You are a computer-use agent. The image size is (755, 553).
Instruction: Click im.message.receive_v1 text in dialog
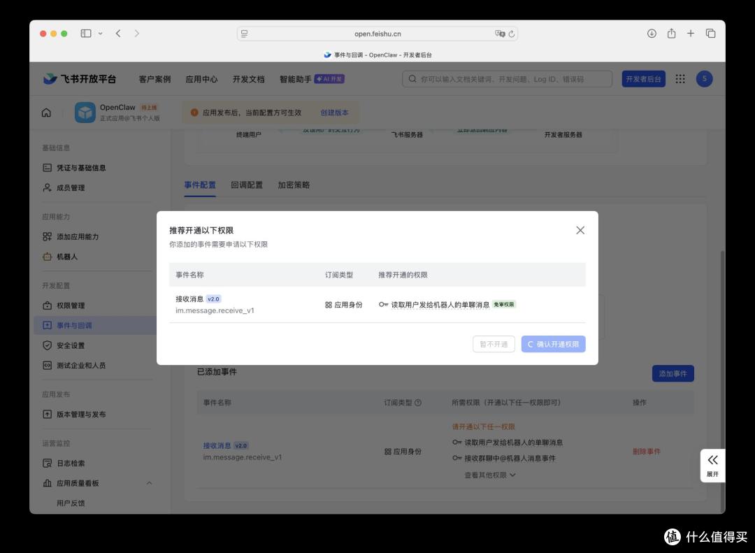[215, 310]
